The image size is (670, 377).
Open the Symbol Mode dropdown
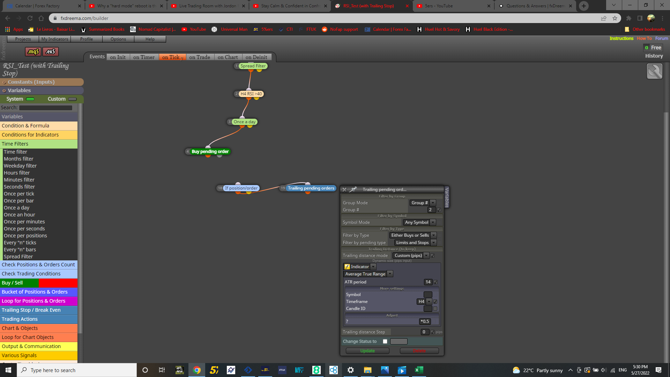(419, 222)
